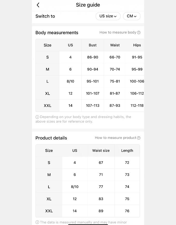176x225 pixels.
Task: Tap the info icon below product details table
Action: [x=37, y=222]
